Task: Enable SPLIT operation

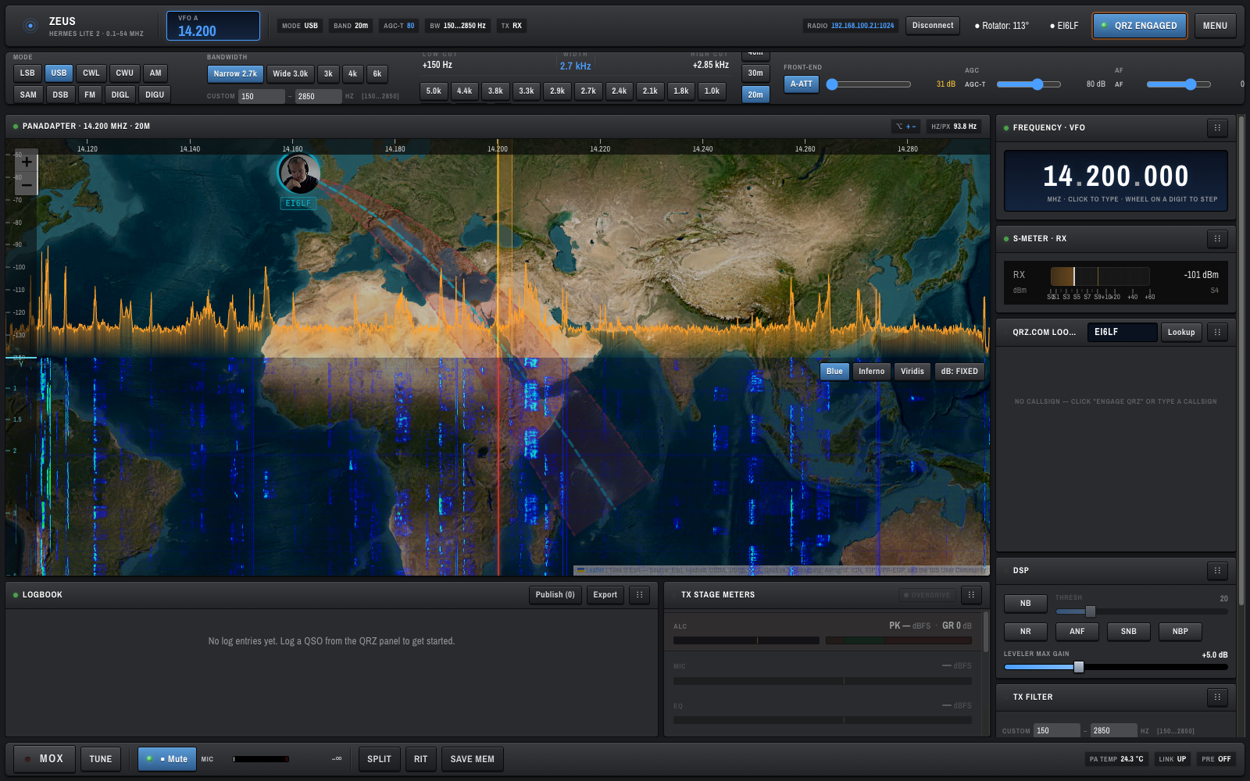Action: 379,759
